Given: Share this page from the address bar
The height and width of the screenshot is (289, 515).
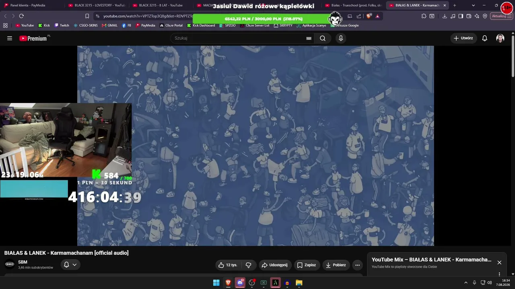Looking at the screenshot, I should (359, 16).
